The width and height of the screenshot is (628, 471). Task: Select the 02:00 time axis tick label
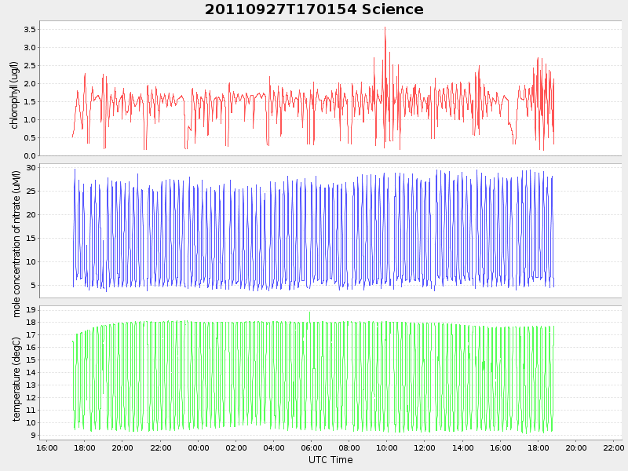click(x=235, y=448)
